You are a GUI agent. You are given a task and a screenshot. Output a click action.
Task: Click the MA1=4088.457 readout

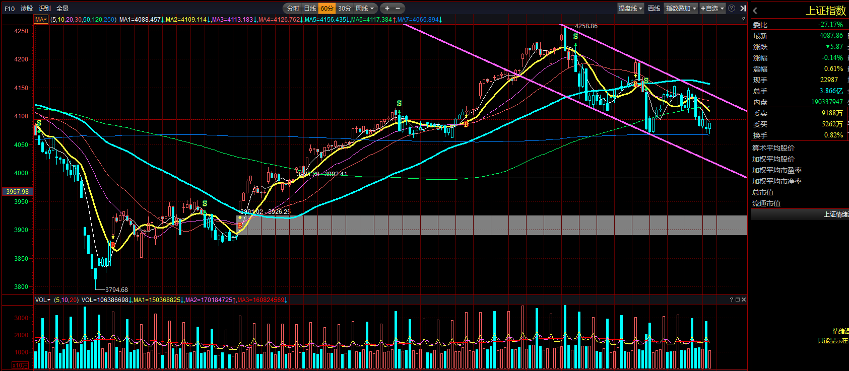point(142,20)
